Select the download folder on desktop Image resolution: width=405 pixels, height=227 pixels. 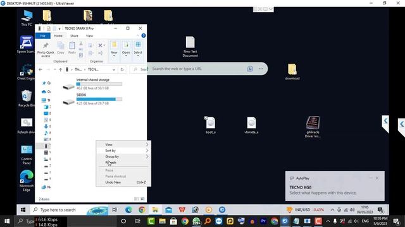point(292,71)
